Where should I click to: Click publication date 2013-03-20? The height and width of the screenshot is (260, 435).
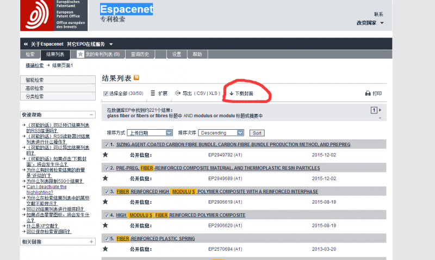click(x=324, y=249)
